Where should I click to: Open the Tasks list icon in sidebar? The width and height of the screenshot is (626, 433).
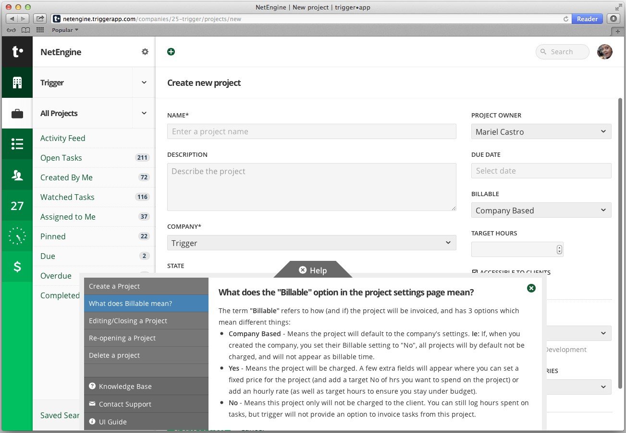click(17, 144)
